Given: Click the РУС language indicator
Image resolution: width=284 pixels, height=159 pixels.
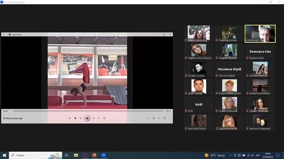Looking at the screenshot, I should point(258,155).
